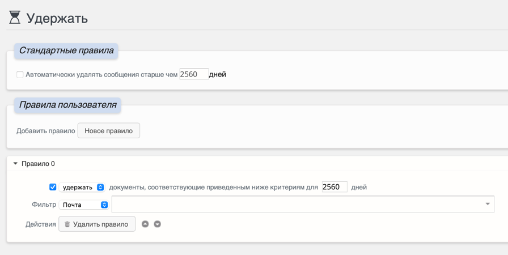508x255 pixels.
Task: Focus the Правило 0 retention days field
Action: pyautogui.click(x=334, y=187)
